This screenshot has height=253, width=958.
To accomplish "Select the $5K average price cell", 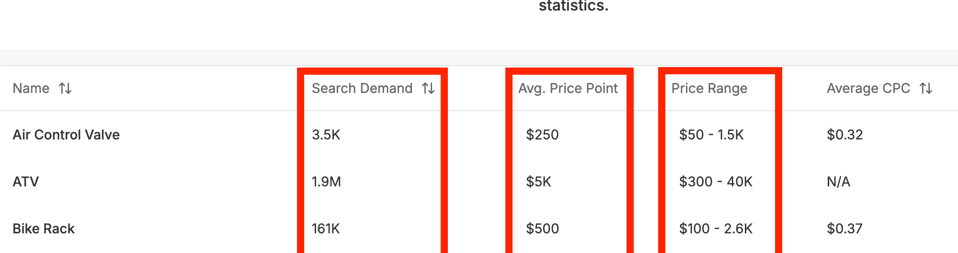I will [x=539, y=182].
